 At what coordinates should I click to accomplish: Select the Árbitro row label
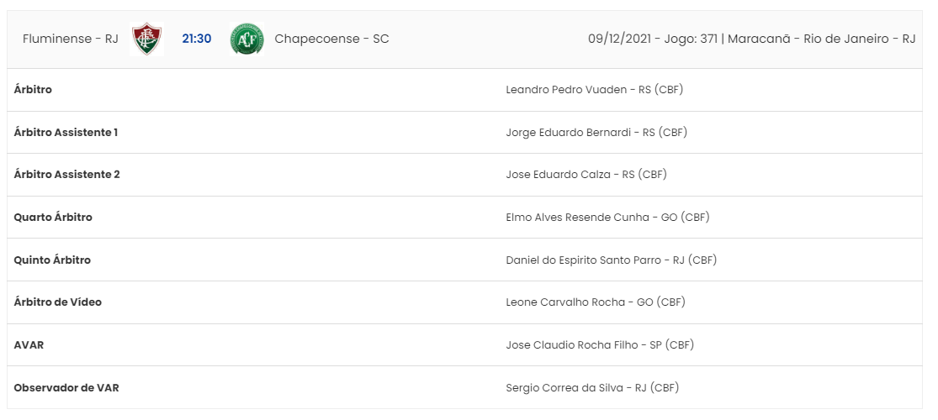(x=33, y=90)
